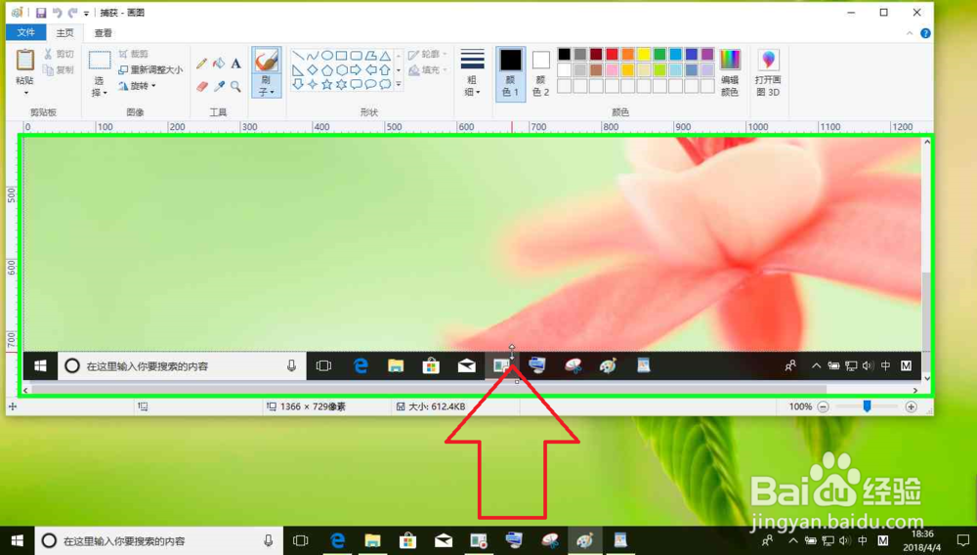This screenshot has height=555, width=977.
Task: Choose the Oval shape
Action: [x=326, y=56]
